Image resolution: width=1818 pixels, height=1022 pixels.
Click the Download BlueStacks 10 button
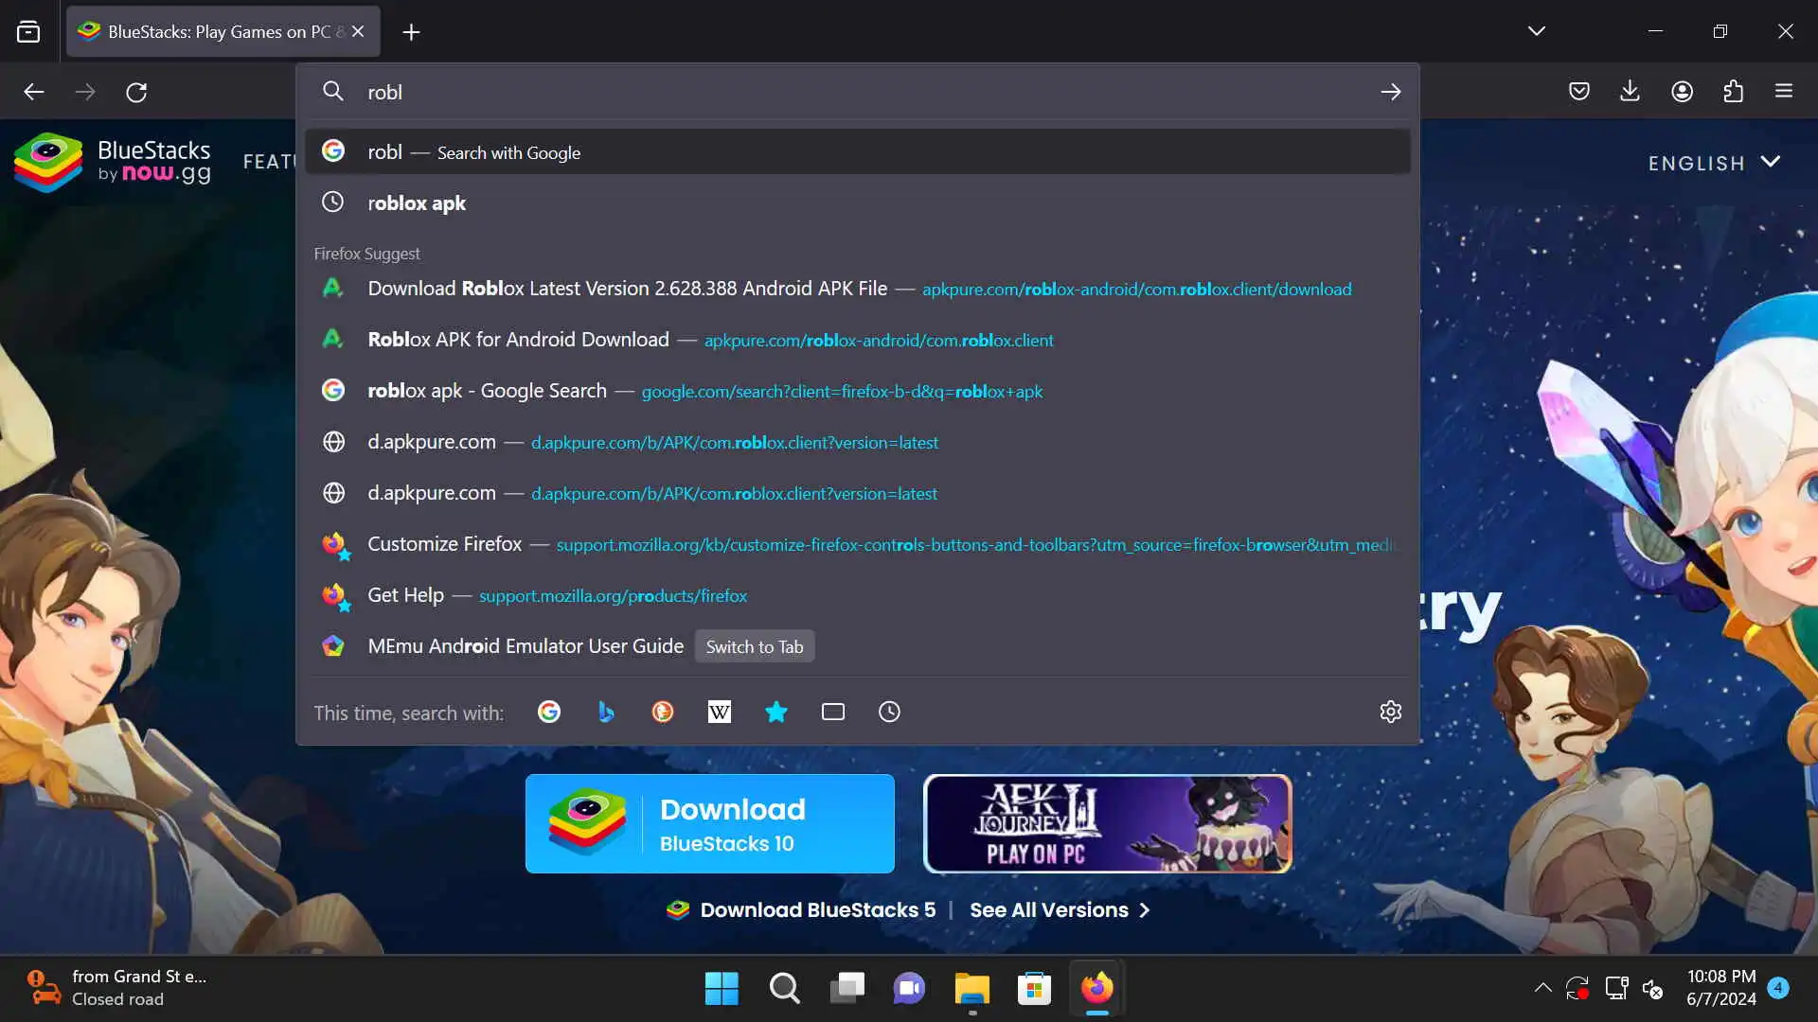click(x=709, y=823)
